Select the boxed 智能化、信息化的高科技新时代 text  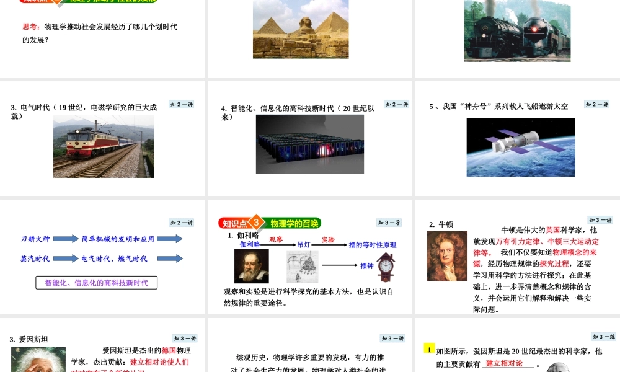[x=97, y=283]
